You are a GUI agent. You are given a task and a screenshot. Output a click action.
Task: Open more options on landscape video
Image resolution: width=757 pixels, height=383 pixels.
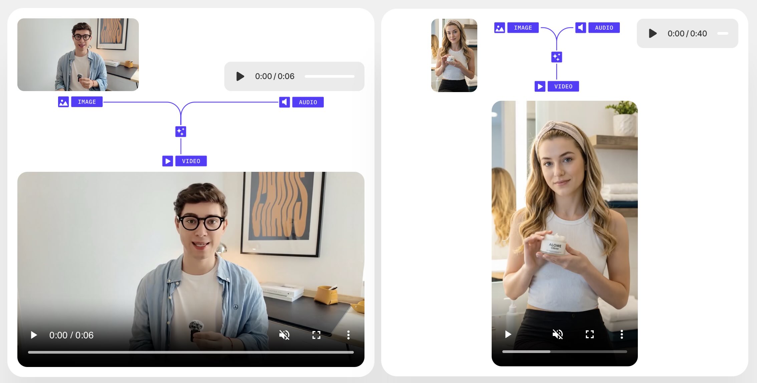[348, 335]
